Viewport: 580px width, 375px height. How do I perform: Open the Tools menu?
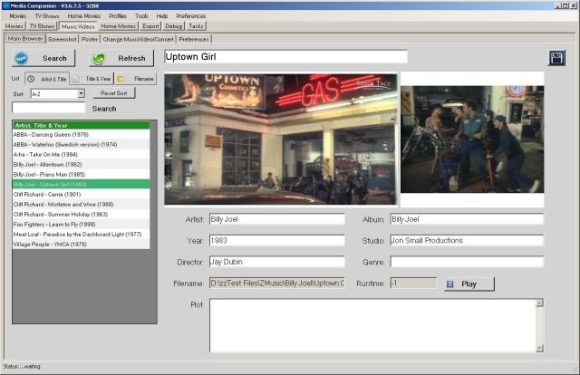point(141,16)
